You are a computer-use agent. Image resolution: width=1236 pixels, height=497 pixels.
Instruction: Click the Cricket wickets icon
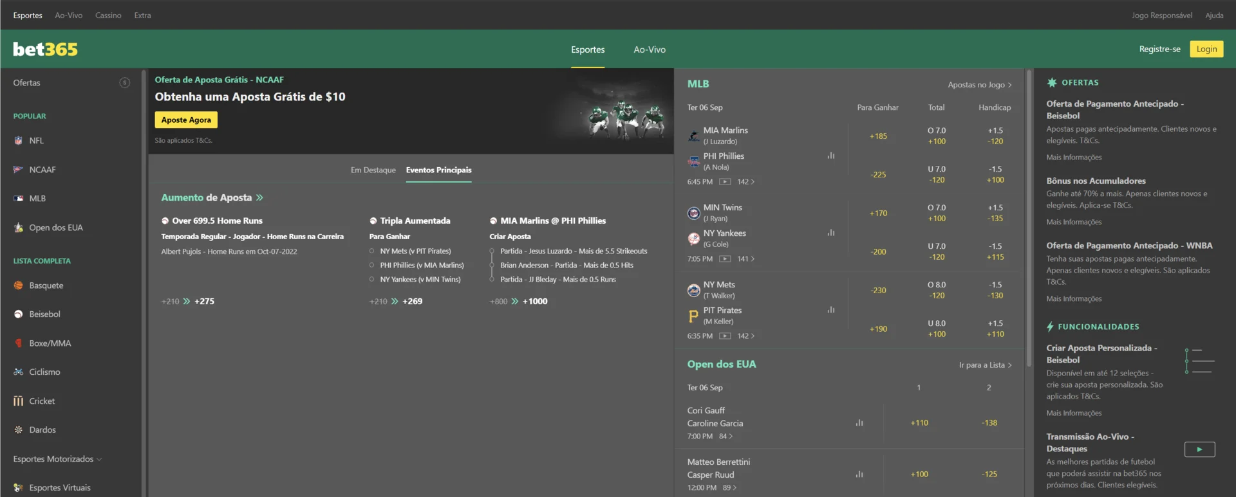click(x=18, y=401)
